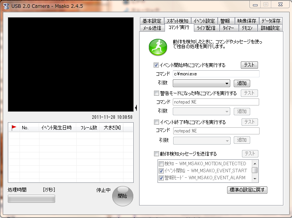
Task: Open the 引数 dropdown for warning mode
Action: click(x=201, y=111)
